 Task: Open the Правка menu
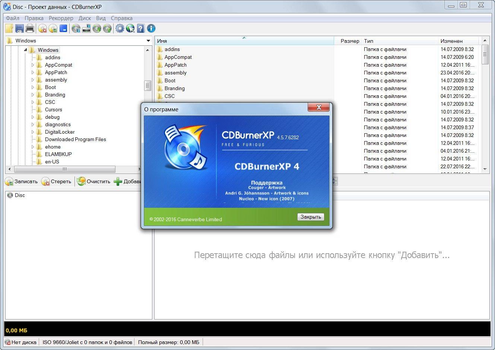pos(34,18)
